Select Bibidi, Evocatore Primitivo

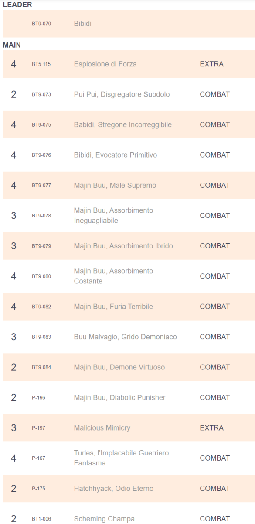click(x=115, y=155)
